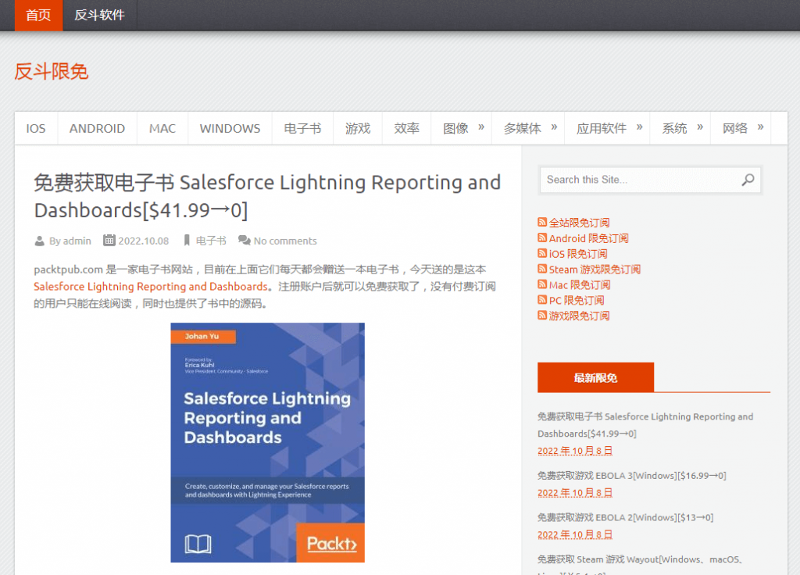Expand the 多媒体 submenu chevron

[x=555, y=127]
